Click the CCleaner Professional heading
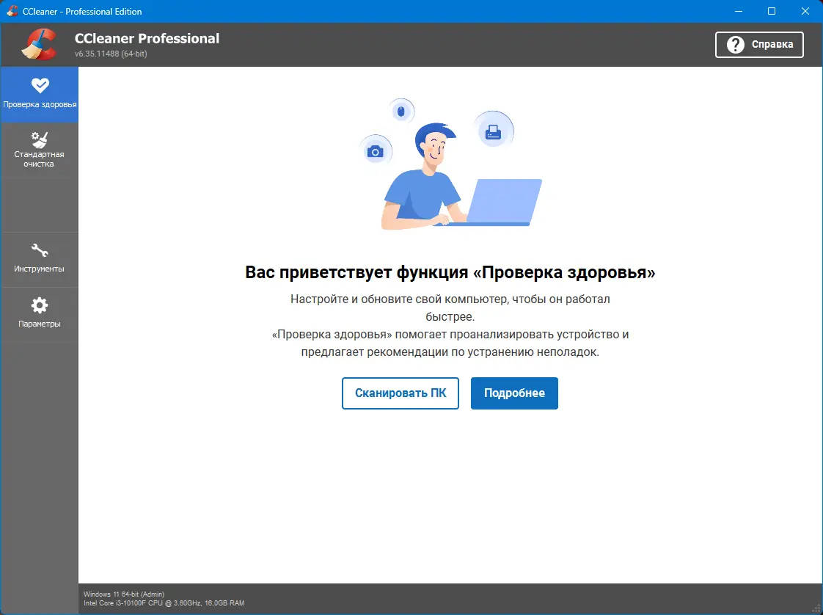The height and width of the screenshot is (615, 823). 147,38
